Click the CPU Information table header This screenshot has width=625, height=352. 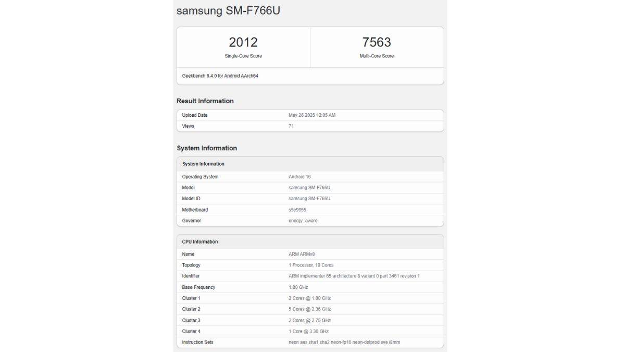click(200, 242)
